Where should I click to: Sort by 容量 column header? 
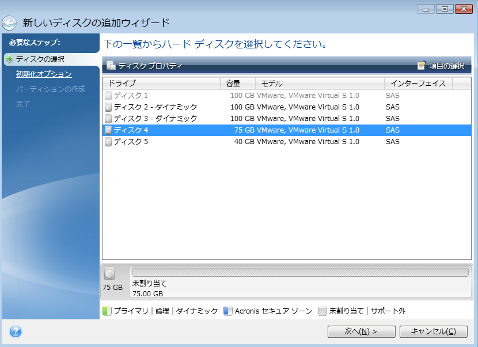tap(238, 84)
